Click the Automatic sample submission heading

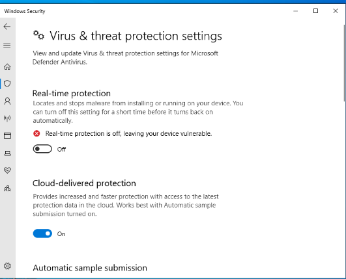(90, 268)
